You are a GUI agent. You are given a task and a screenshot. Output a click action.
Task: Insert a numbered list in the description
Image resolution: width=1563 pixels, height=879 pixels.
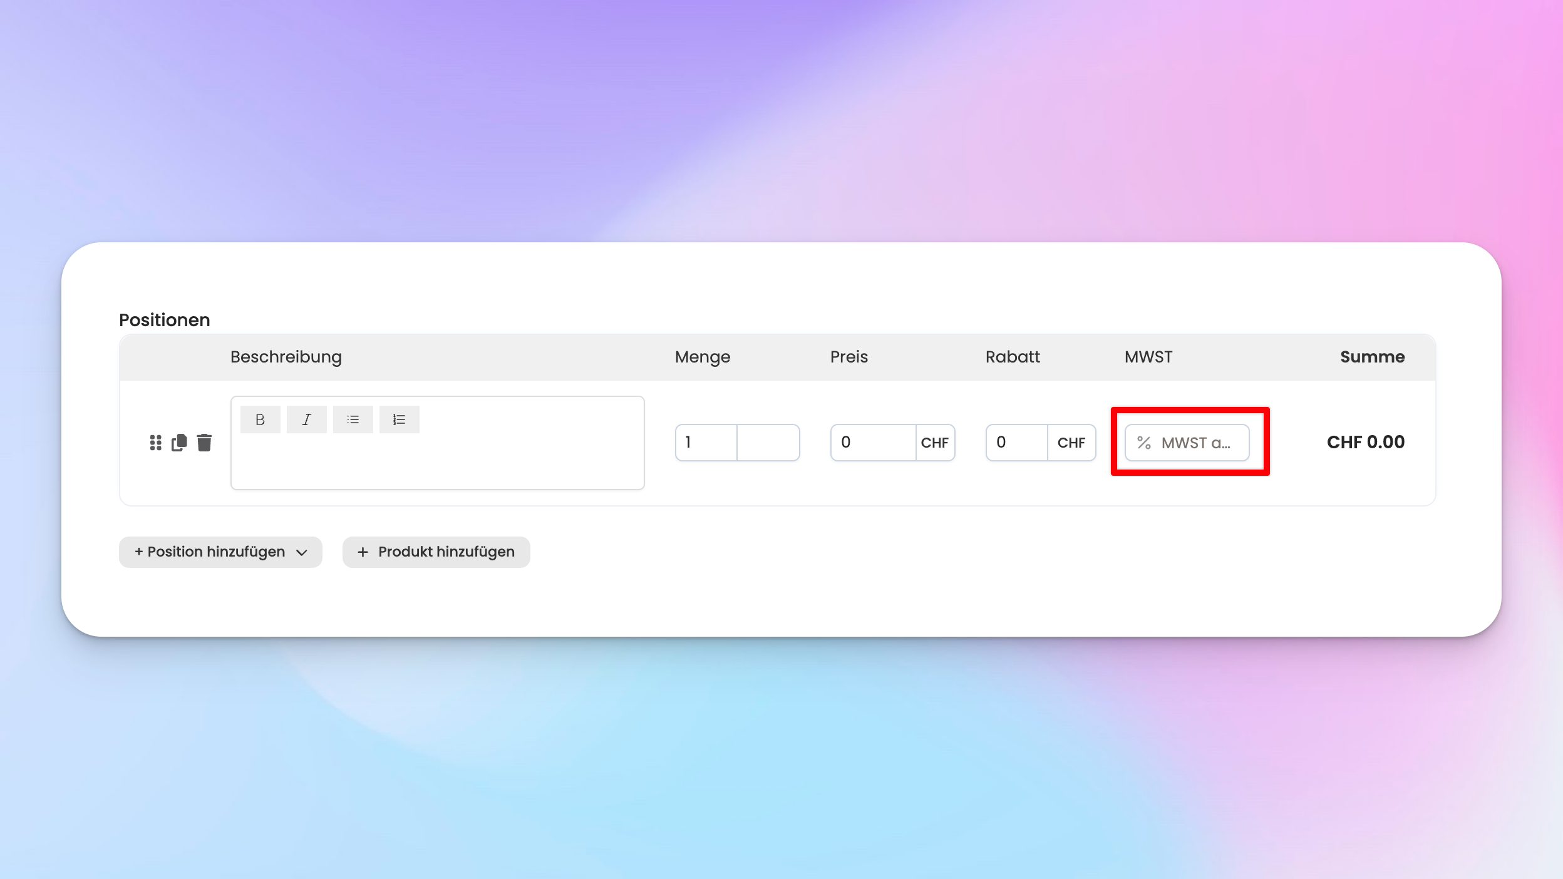coord(399,419)
